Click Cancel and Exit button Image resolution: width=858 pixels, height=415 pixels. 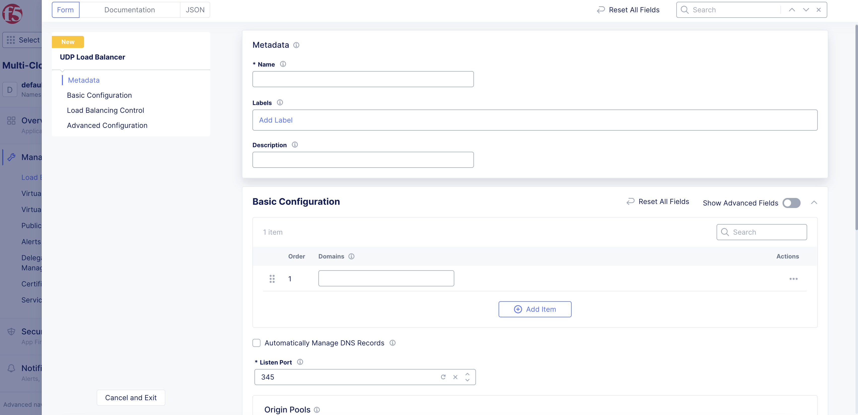point(131,398)
